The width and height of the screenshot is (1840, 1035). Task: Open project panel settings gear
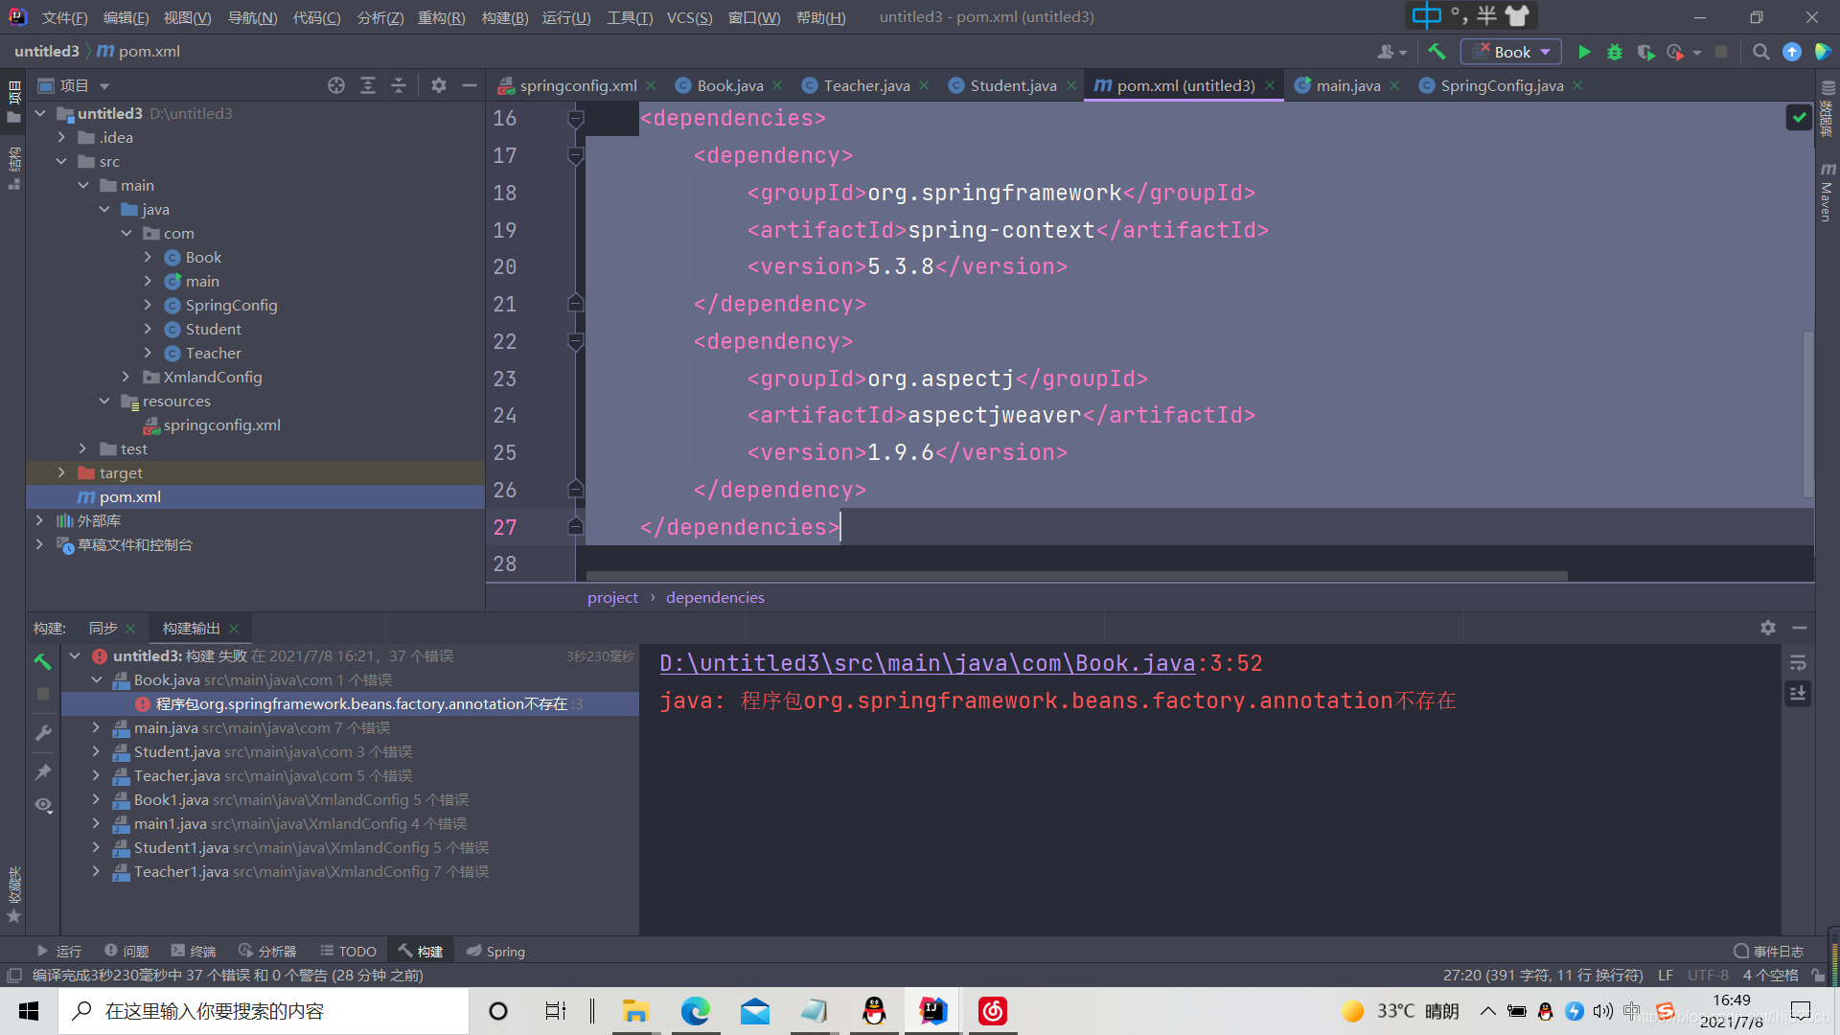(438, 84)
